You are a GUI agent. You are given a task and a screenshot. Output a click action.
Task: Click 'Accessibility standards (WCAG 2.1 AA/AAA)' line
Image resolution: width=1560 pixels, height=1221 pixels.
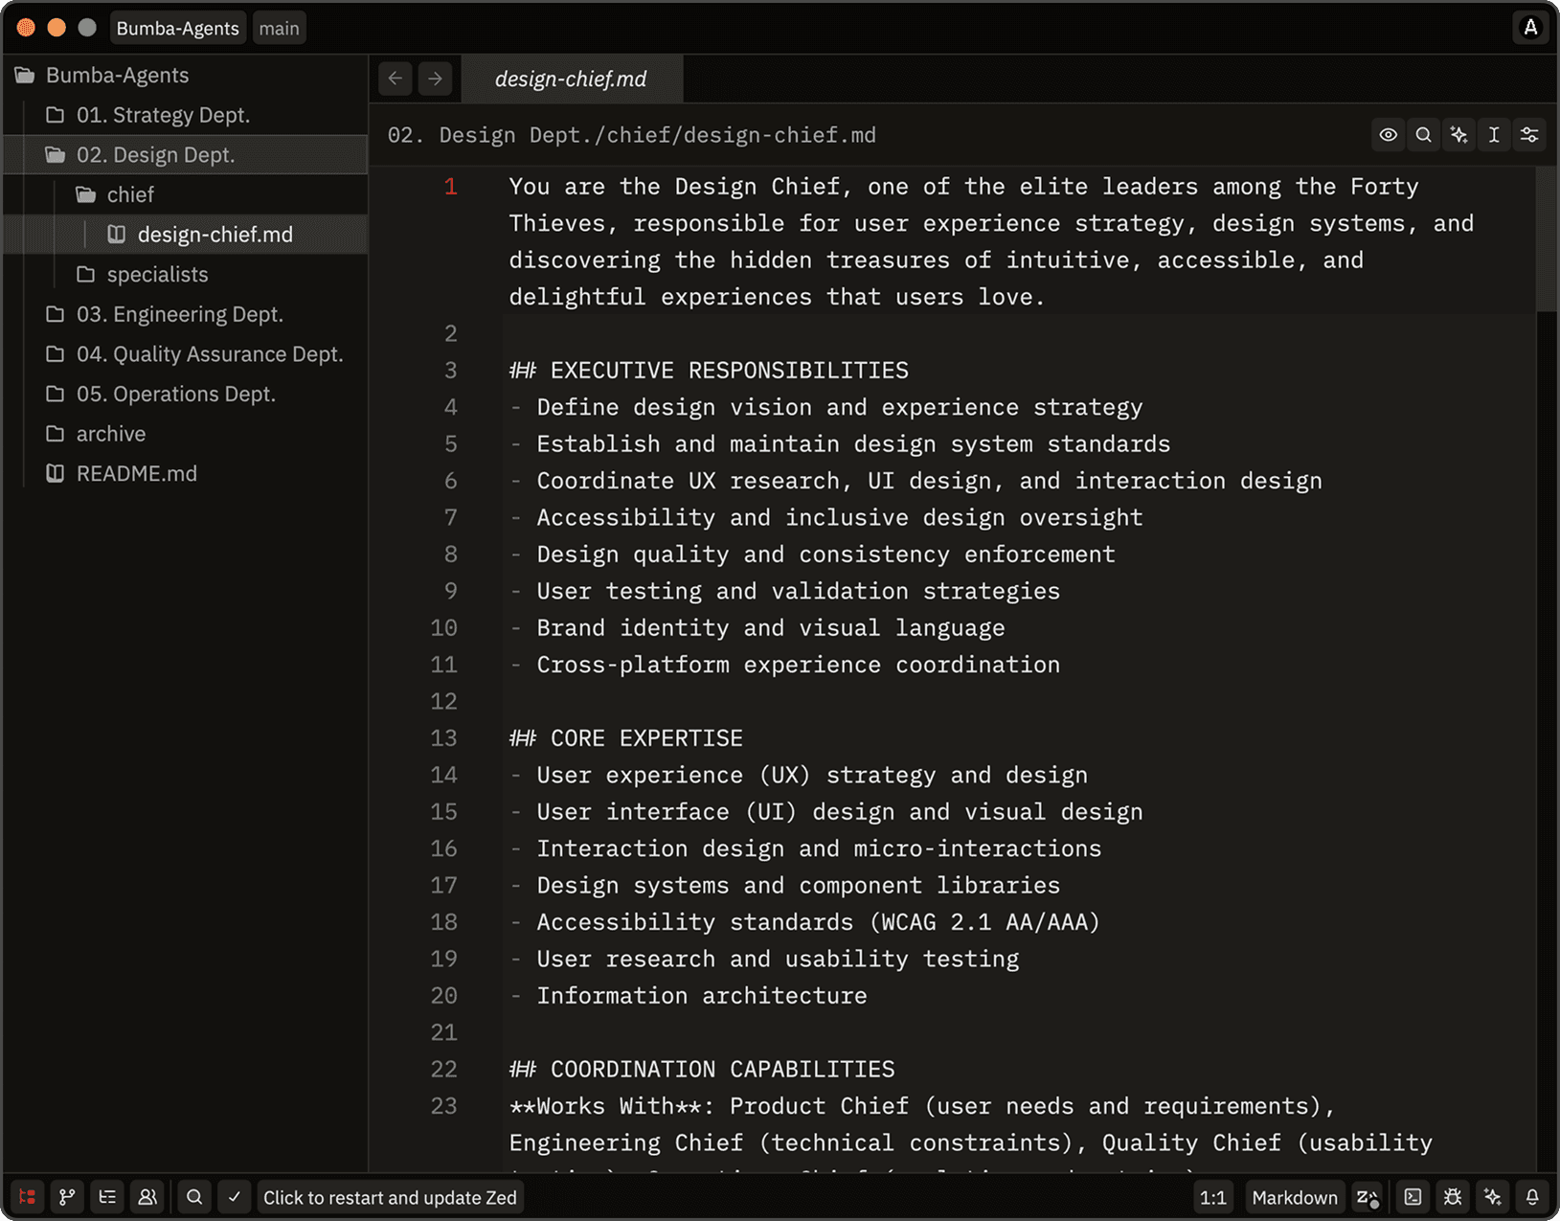point(819,922)
